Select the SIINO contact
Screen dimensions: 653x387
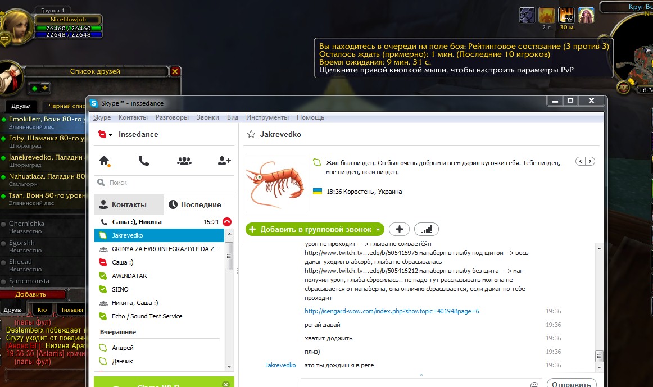pyautogui.click(x=159, y=289)
